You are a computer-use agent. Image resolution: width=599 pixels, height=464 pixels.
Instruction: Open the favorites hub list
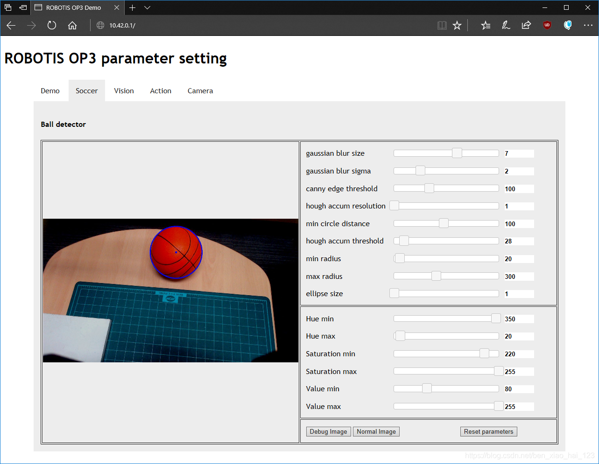[486, 26]
